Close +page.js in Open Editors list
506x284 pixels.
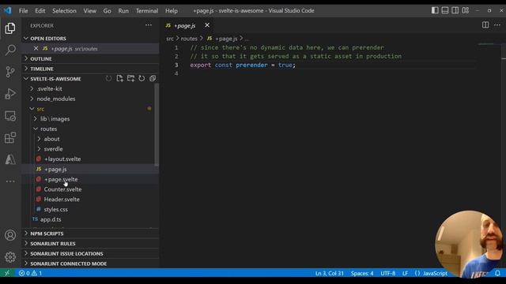(x=36, y=49)
